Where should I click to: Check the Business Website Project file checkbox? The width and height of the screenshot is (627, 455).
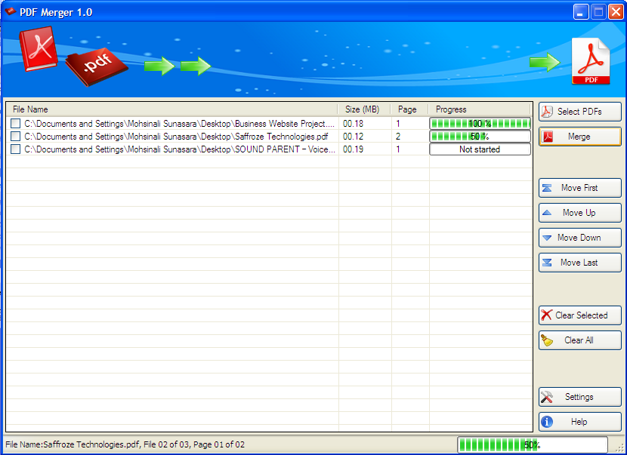tap(16, 124)
